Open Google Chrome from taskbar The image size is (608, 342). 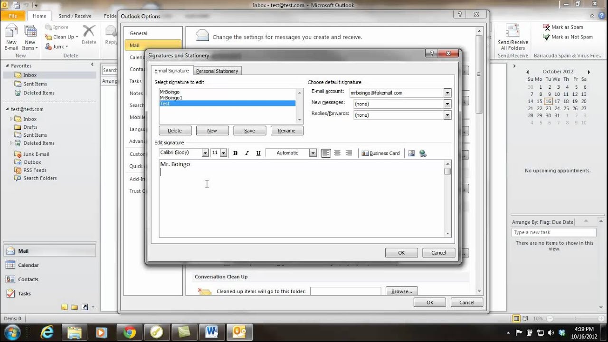130,332
